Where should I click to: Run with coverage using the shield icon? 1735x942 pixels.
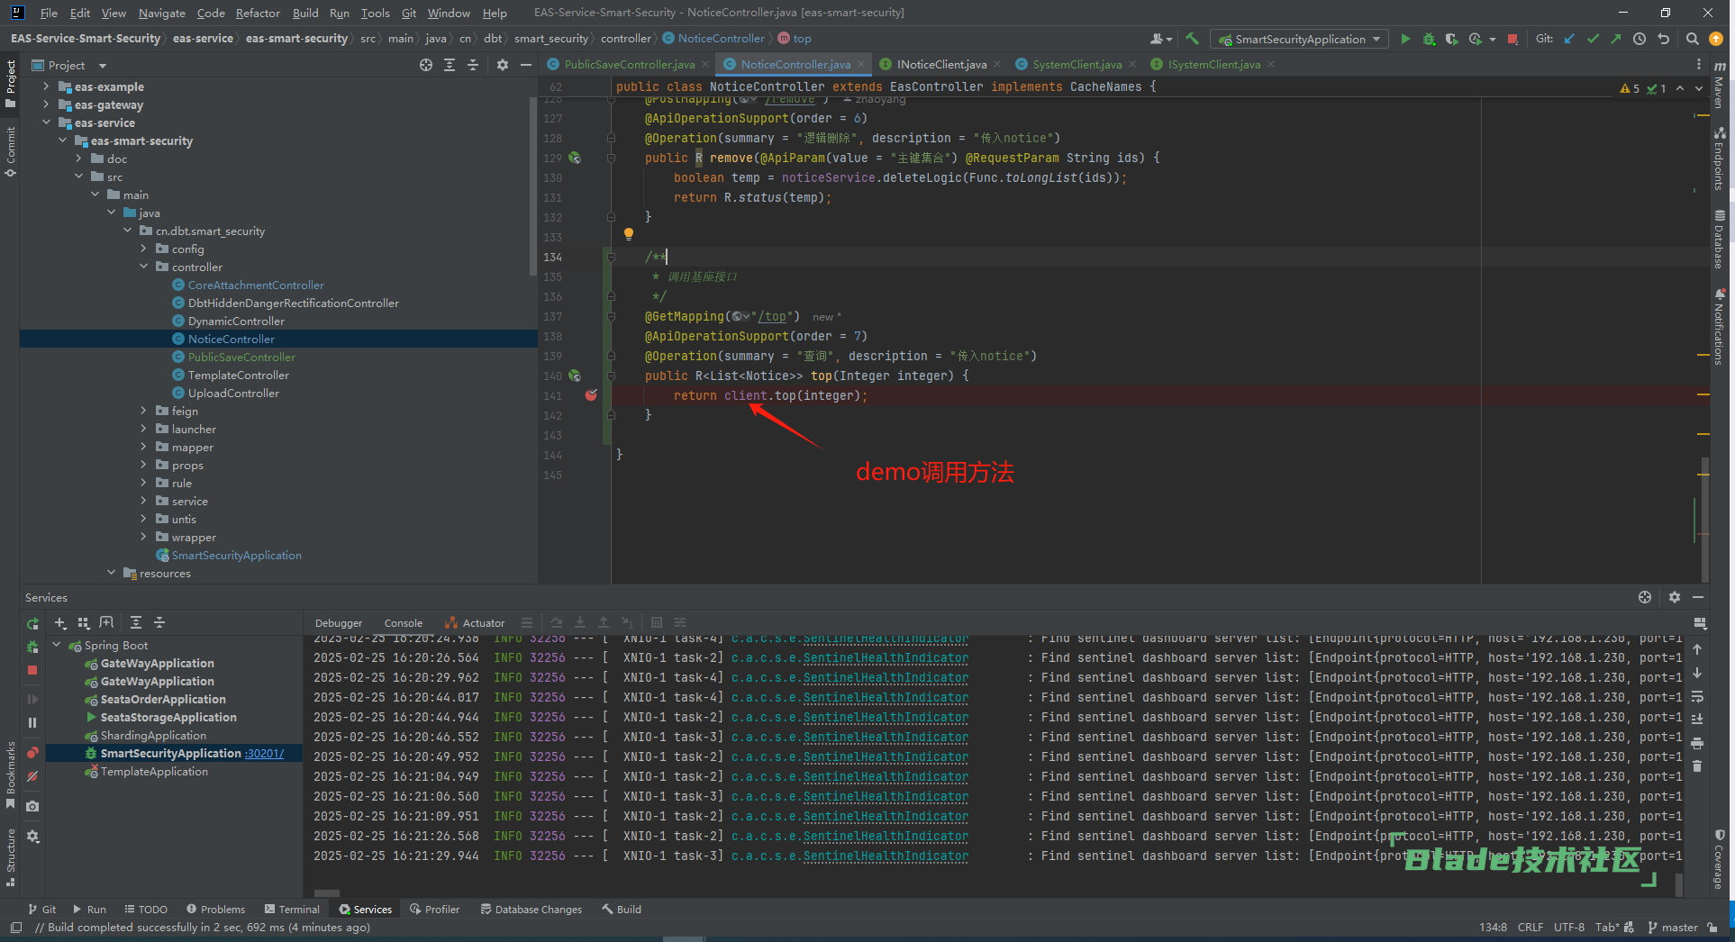(x=1451, y=39)
